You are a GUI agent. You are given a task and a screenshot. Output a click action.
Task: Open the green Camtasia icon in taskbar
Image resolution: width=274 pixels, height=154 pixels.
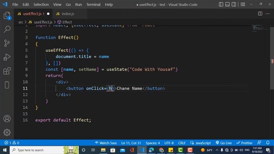point(180,150)
